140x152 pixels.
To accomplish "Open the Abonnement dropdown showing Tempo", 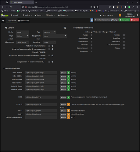I will point(23,42).
